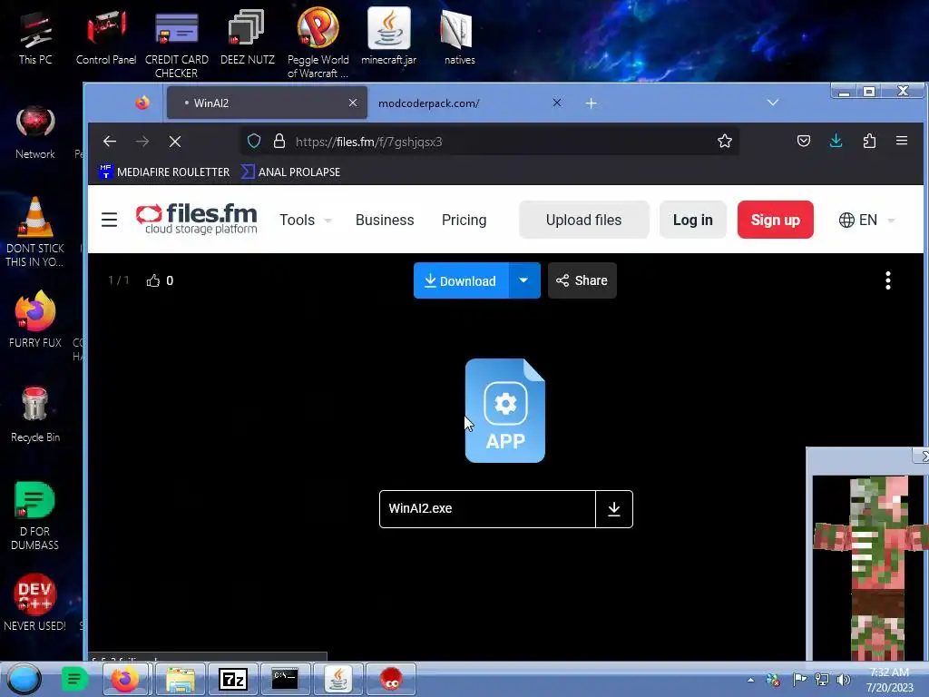Select the DEEZ NUTZ desktop icon

247,38
